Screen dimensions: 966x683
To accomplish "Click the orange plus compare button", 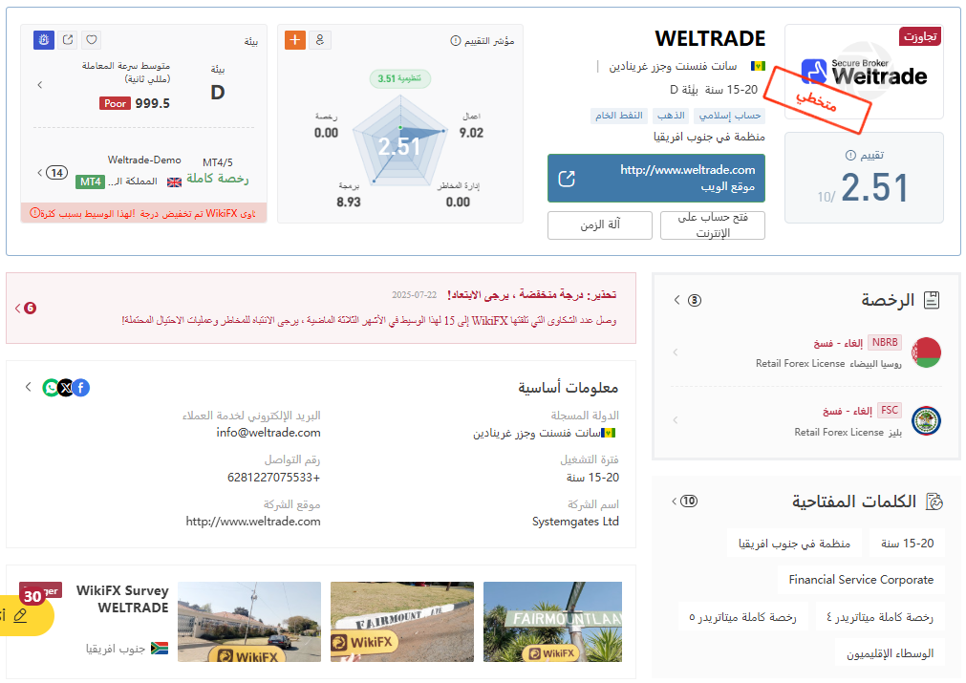I will [x=295, y=40].
